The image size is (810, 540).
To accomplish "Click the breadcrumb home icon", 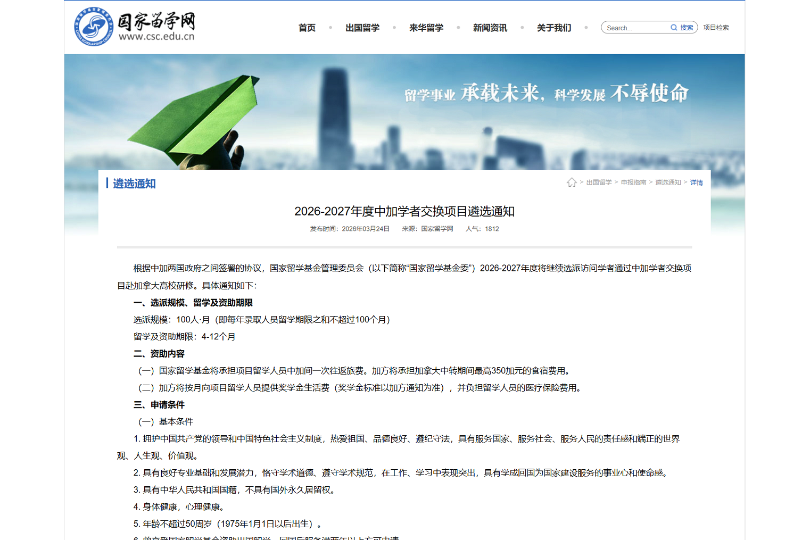I will point(572,182).
